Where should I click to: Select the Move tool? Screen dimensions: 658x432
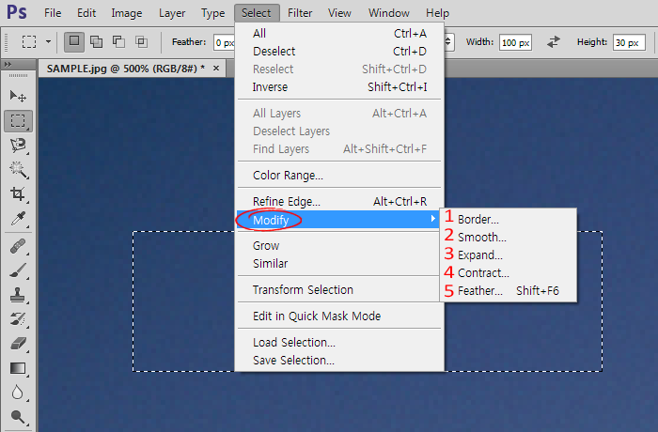tap(18, 97)
